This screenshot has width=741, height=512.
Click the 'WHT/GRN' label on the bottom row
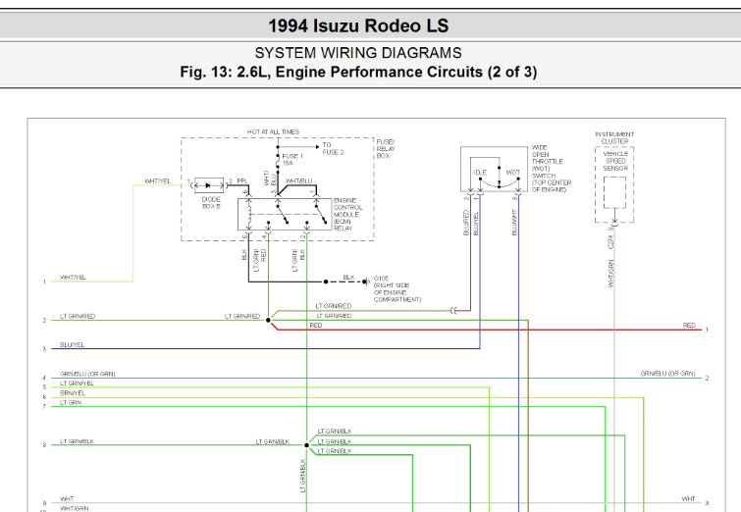click(75, 509)
